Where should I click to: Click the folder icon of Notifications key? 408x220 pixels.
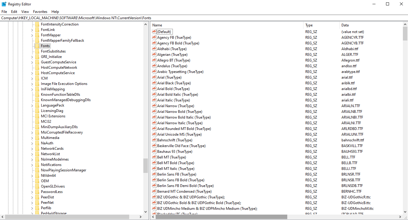pyautogui.click(x=37, y=165)
